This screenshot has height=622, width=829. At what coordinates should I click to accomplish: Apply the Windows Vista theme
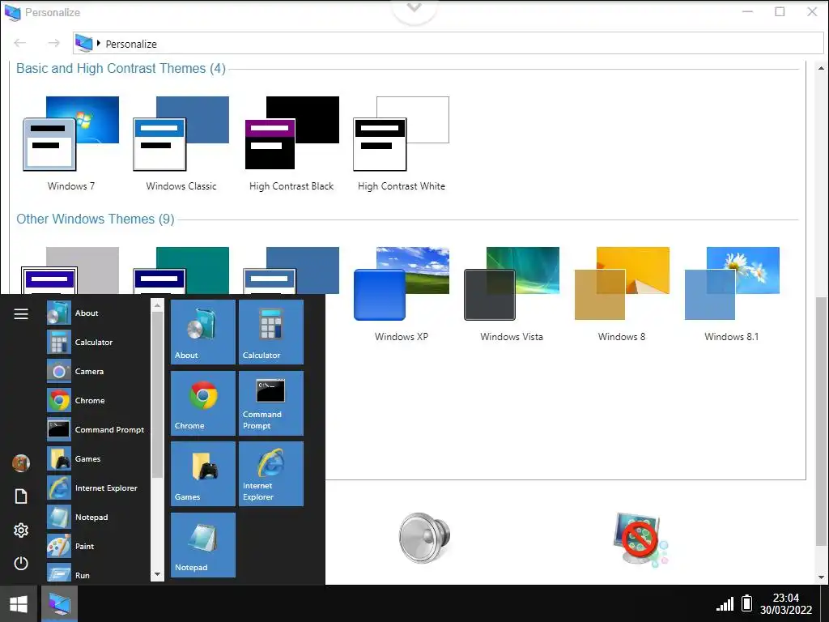[512, 295]
